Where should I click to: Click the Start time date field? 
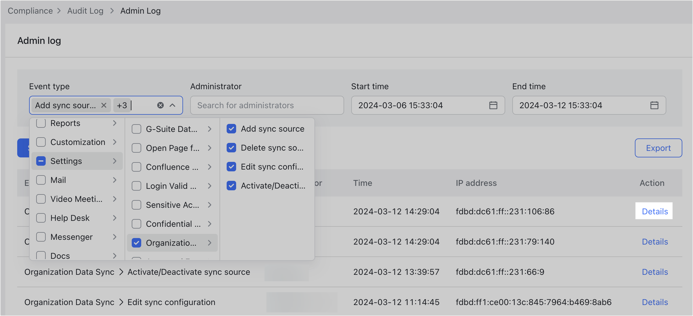tap(428, 105)
